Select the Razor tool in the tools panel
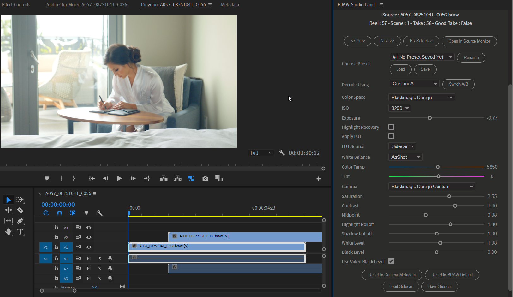The image size is (513, 297). tap(20, 210)
